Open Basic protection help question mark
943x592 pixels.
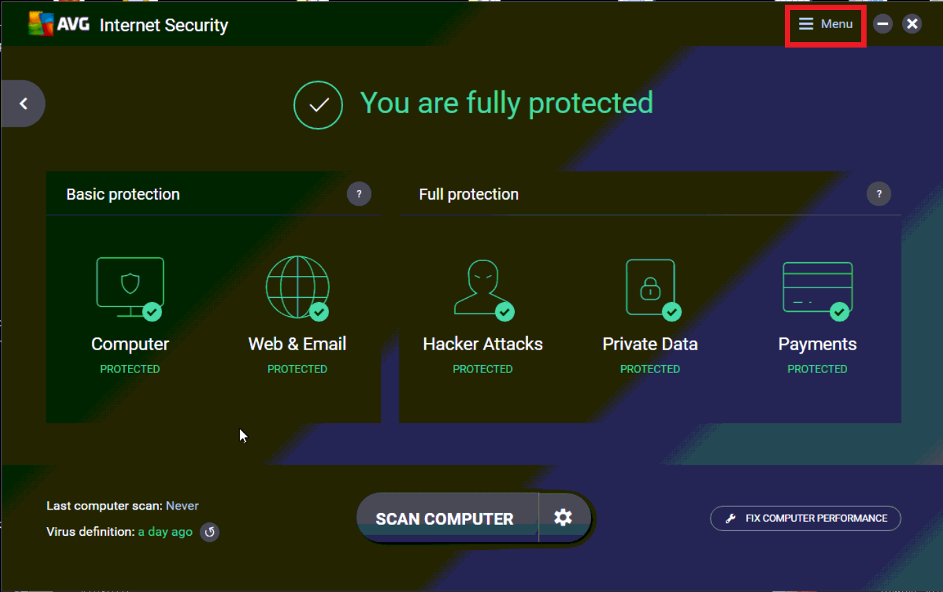point(359,194)
